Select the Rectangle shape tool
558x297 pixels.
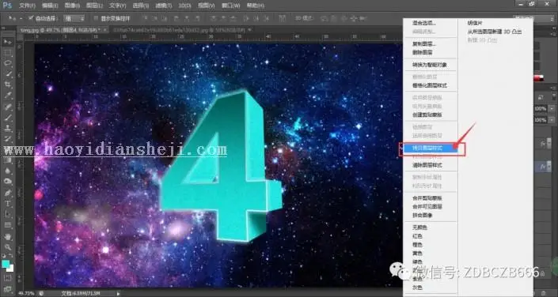7,225
